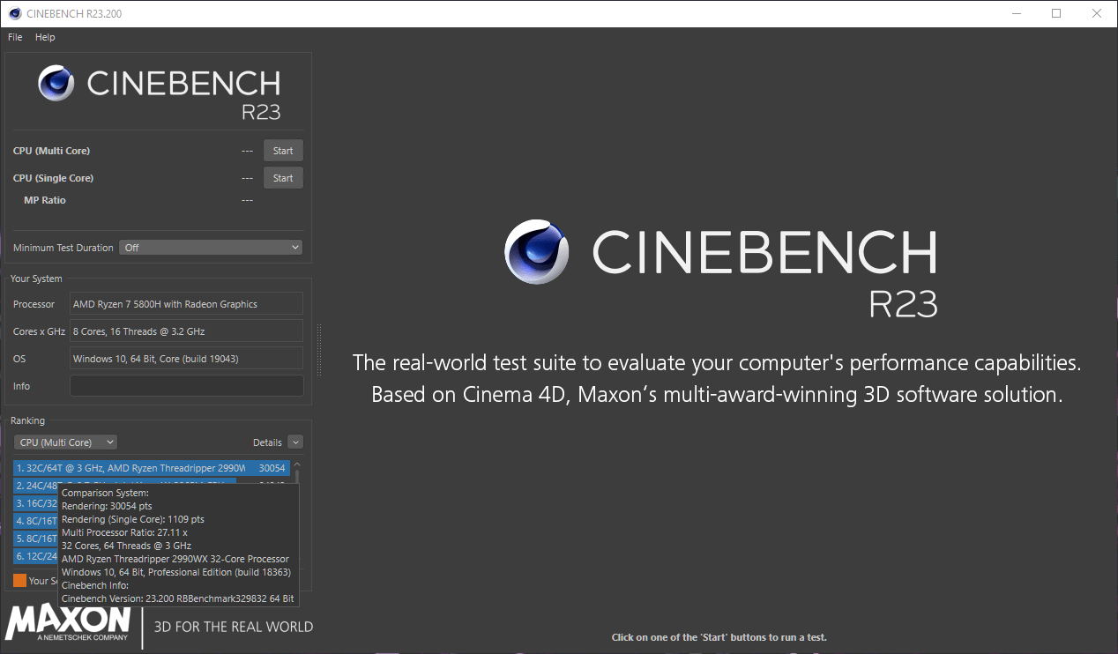Click the Cores x GHz field
Viewport: 1118px width, 654px height.
pos(186,331)
